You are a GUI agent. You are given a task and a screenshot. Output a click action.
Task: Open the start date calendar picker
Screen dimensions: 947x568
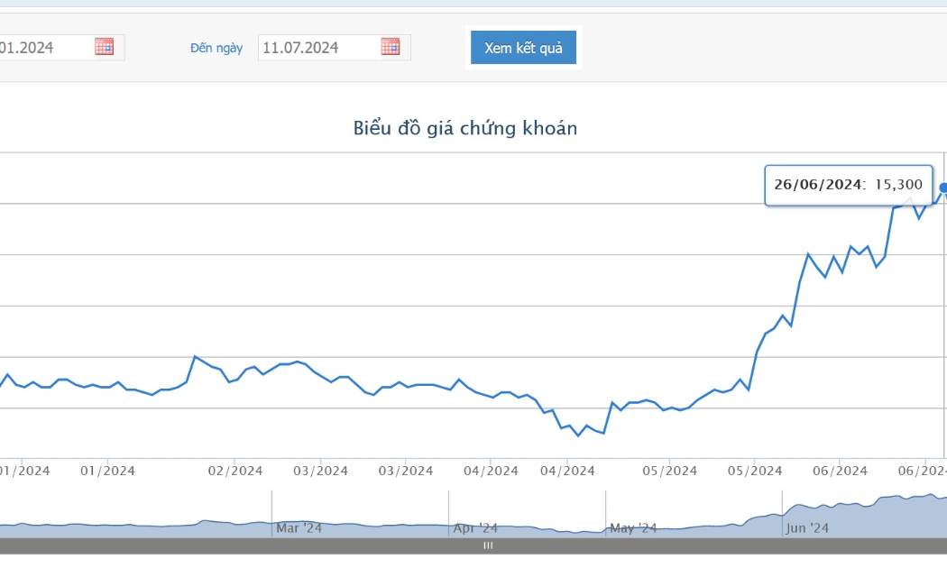[x=104, y=47]
